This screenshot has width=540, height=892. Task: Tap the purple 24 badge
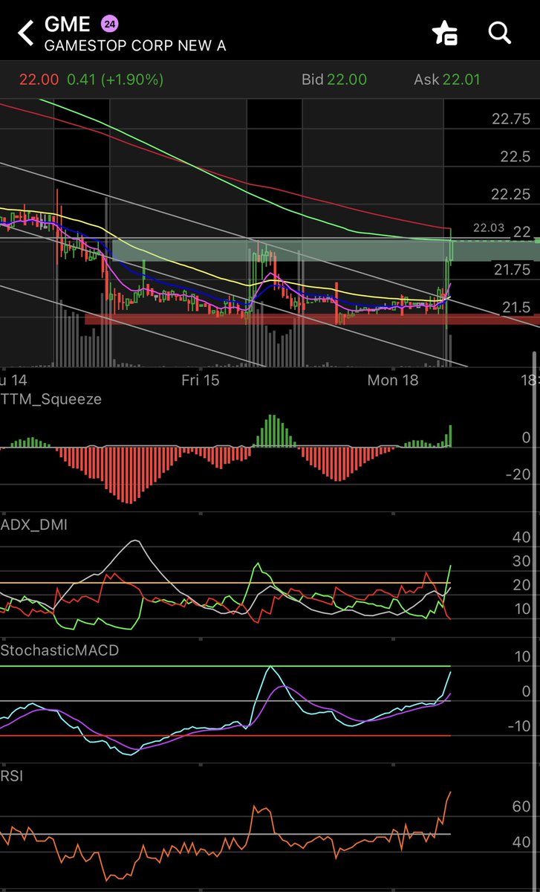click(x=110, y=23)
